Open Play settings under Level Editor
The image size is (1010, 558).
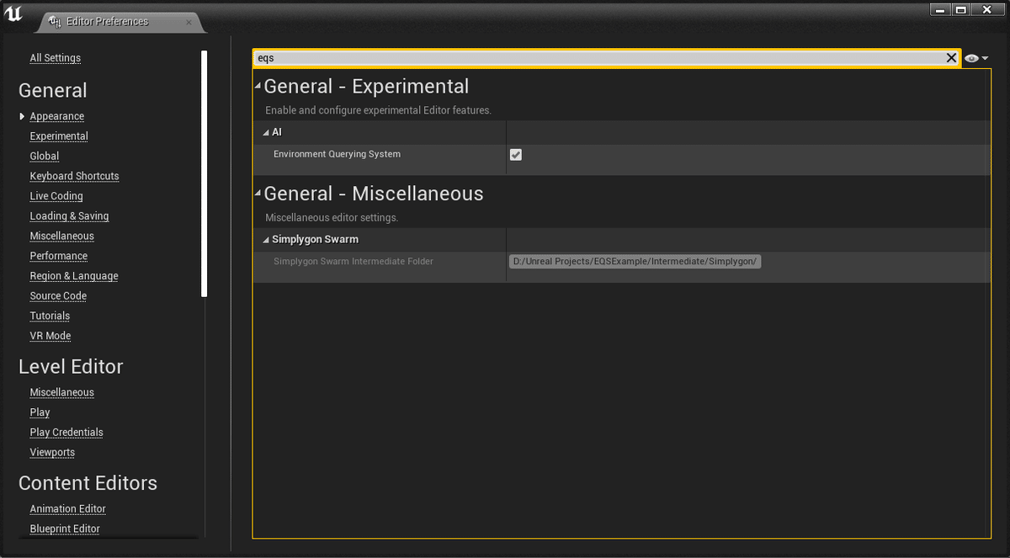40,412
